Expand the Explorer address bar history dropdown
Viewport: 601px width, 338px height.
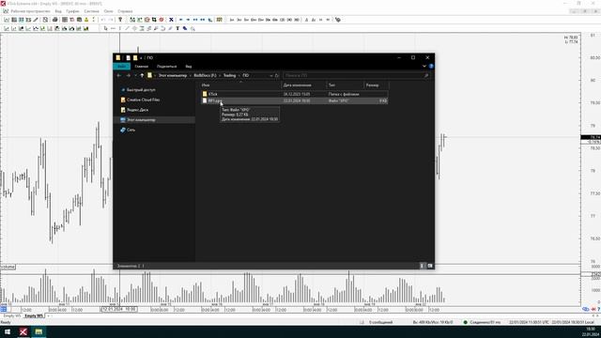point(271,75)
